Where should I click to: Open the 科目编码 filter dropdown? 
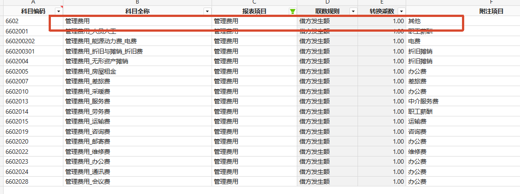(59, 11)
